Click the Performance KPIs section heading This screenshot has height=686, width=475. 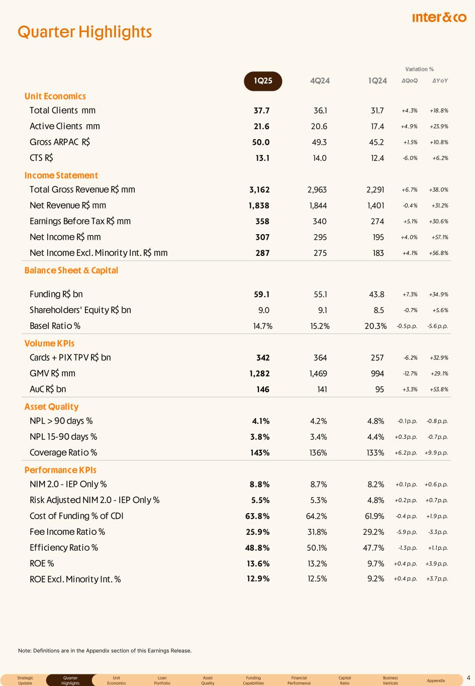pyautogui.click(x=60, y=470)
